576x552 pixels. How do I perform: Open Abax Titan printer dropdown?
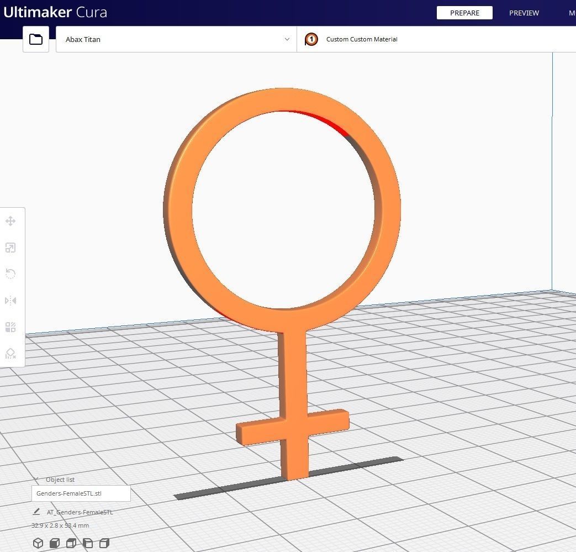(x=176, y=39)
